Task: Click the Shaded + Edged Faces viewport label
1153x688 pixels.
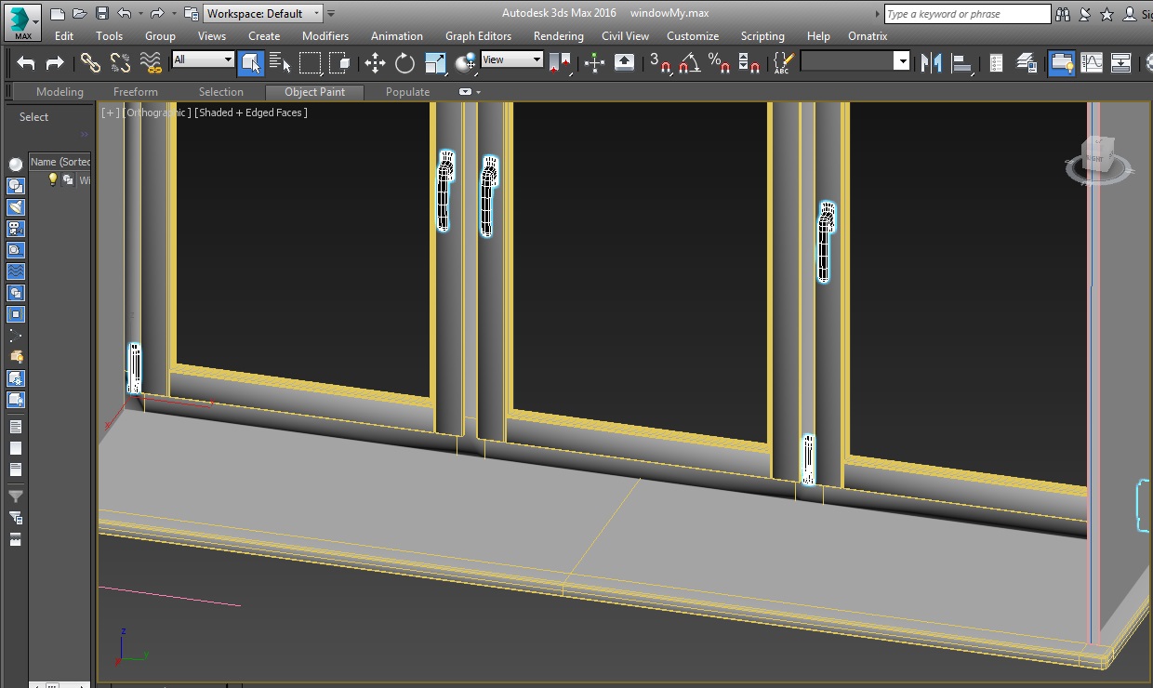Action: tap(252, 112)
